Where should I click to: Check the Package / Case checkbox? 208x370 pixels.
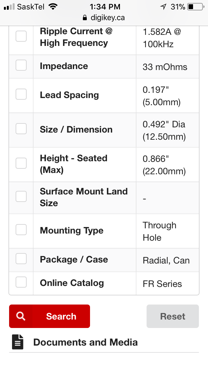(21, 259)
